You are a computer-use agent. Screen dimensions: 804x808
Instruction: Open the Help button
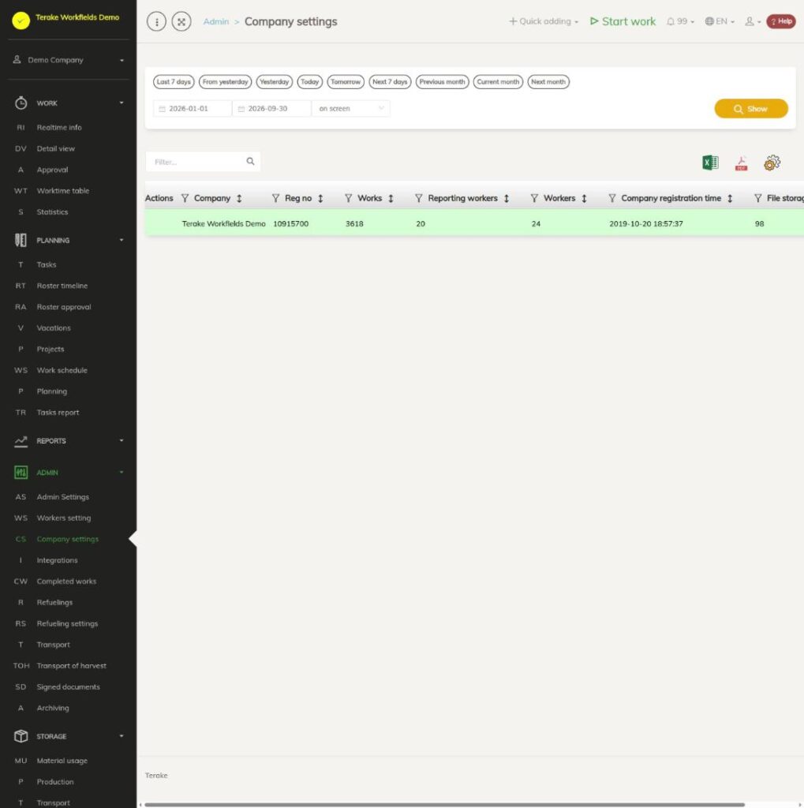point(781,21)
